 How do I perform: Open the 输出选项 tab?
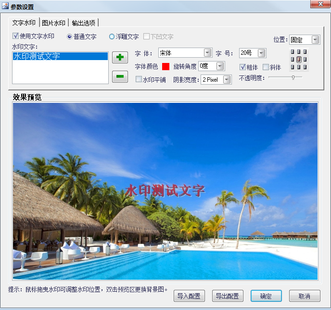[84, 23]
